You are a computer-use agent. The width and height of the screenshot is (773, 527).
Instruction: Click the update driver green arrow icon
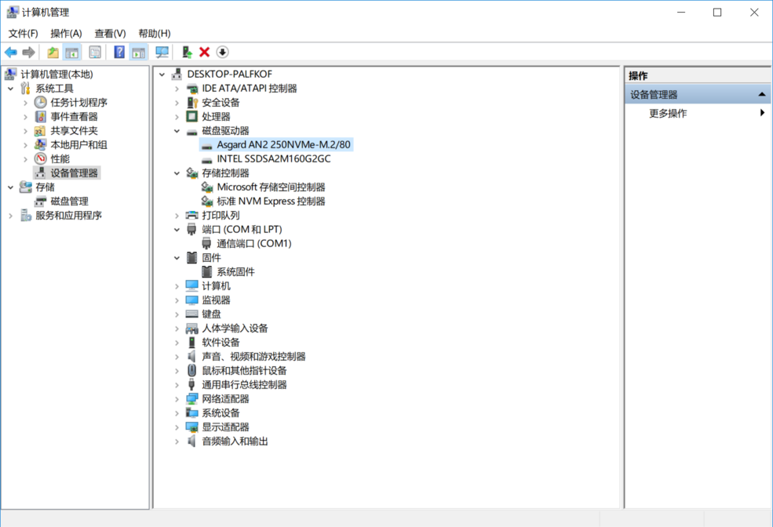(187, 53)
